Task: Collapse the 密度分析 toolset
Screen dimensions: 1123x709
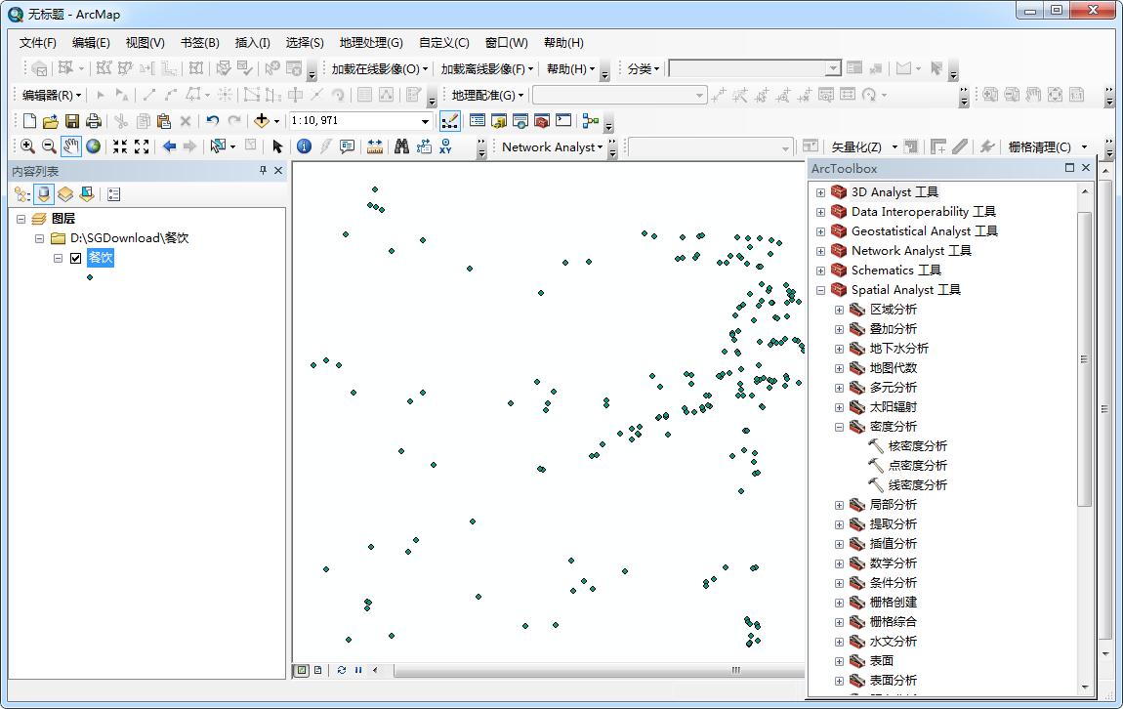Action: click(x=839, y=427)
